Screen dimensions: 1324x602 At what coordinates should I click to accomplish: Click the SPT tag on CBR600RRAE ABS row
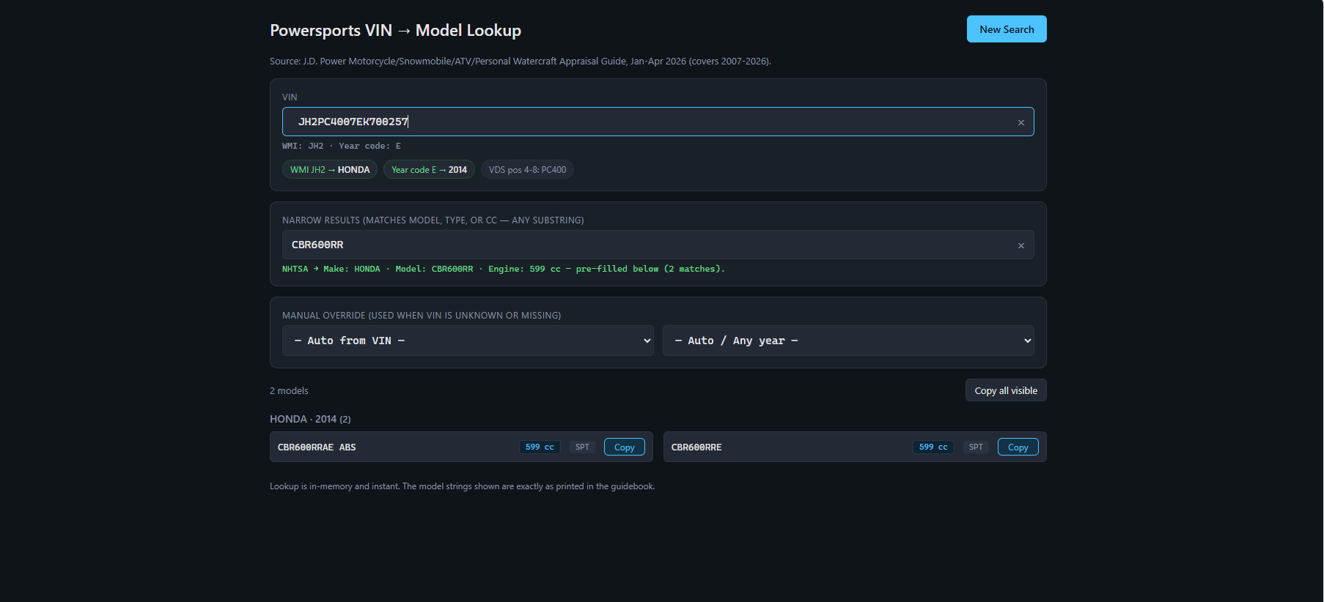tap(582, 447)
